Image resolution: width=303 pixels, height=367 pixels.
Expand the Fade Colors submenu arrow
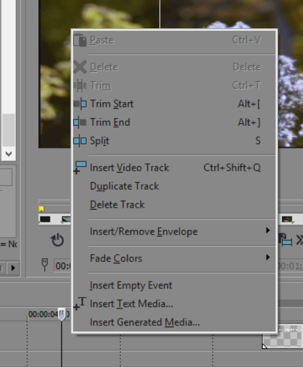268,257
